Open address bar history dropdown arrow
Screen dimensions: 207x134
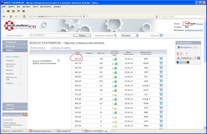pyautogui.click(x=87, y=17)
